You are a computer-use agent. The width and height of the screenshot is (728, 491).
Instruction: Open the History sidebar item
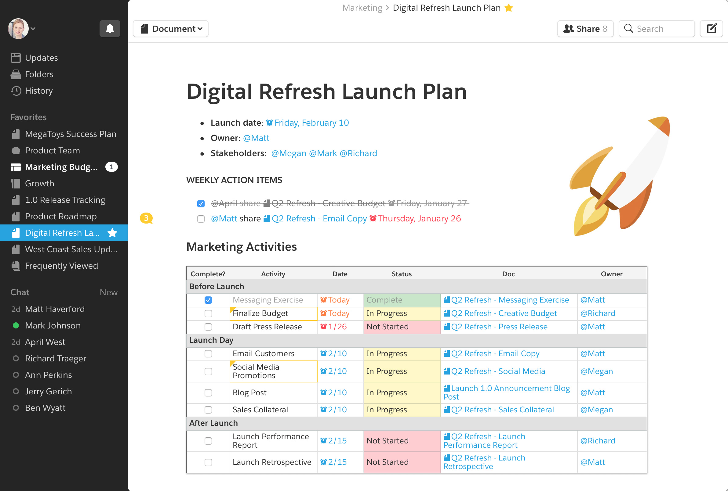pyautogui.click(x=38, y=91)
